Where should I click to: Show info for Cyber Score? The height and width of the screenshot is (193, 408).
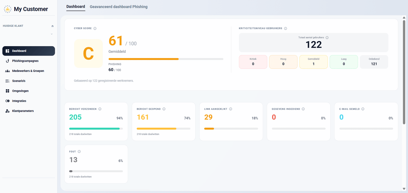coord(95,29)
